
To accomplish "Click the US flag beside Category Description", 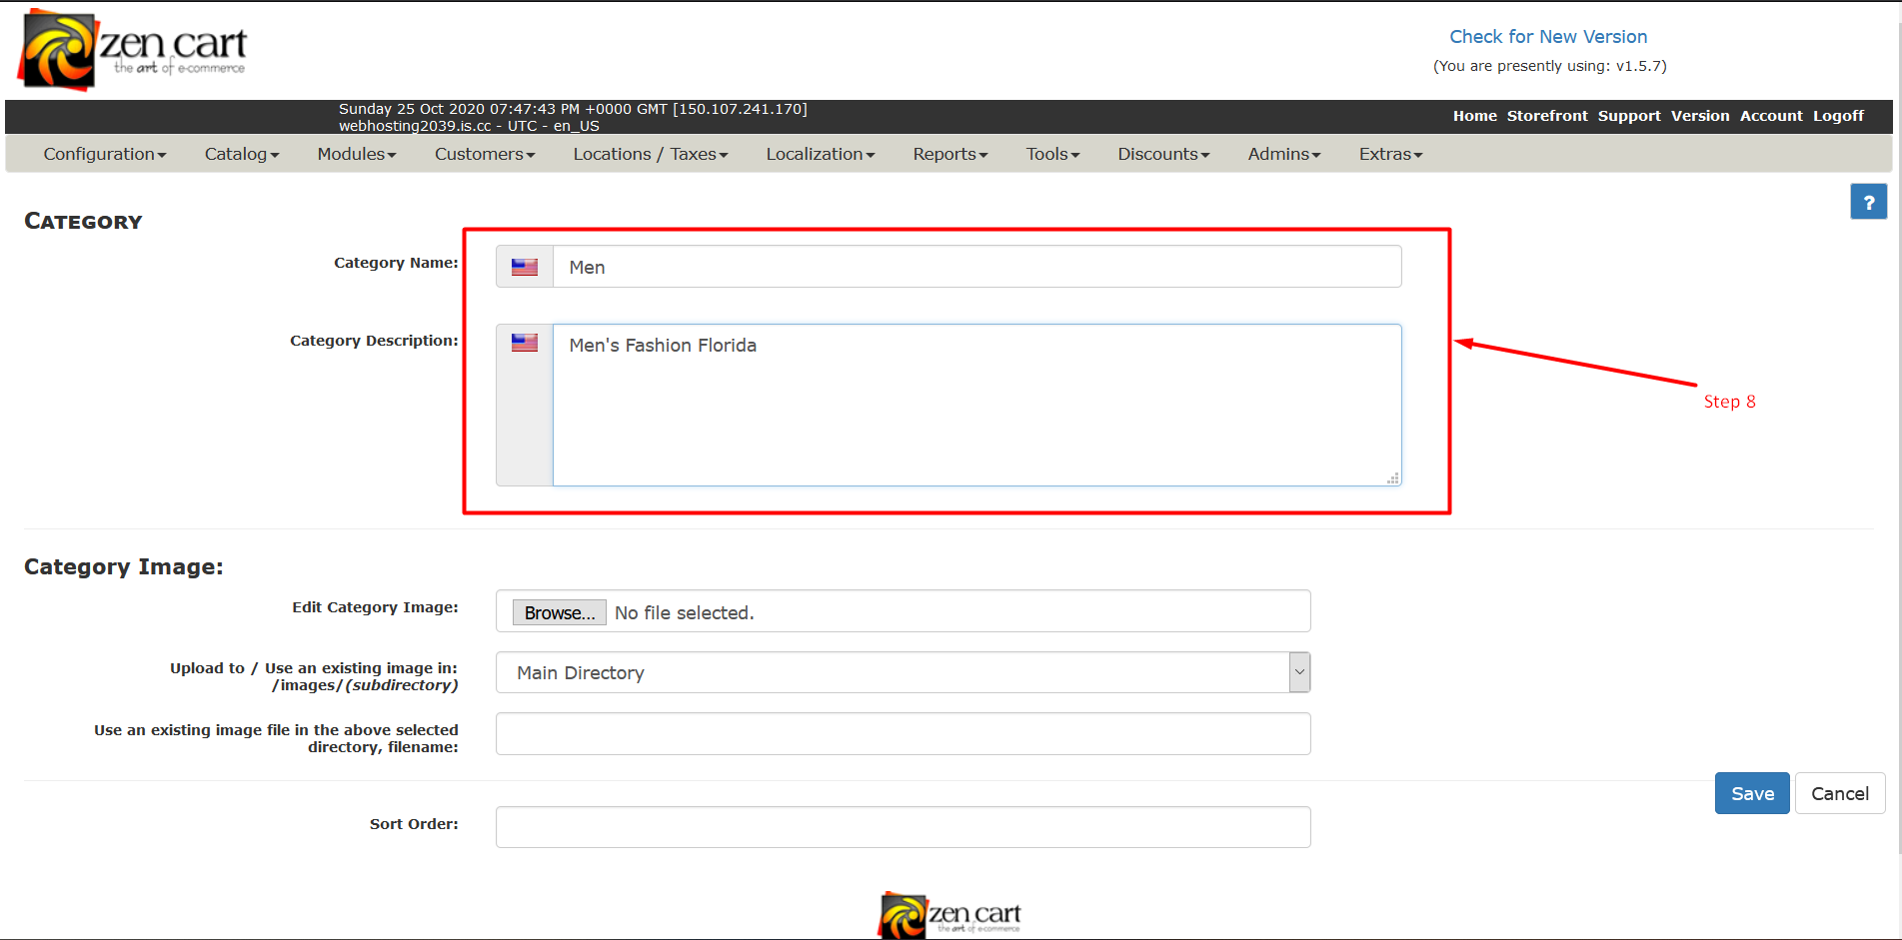I will [525, 343].
